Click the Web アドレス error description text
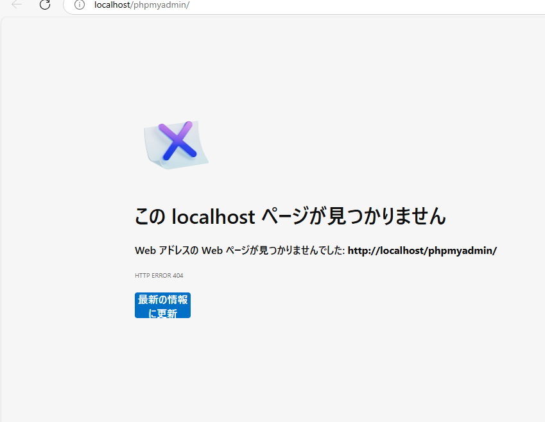 pos(238,250)
